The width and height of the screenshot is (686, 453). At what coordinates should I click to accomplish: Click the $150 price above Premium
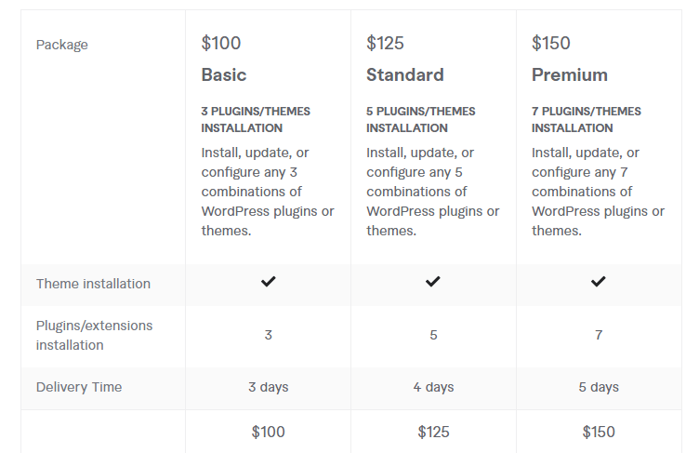pyautogui.click(x=551, y=43)
